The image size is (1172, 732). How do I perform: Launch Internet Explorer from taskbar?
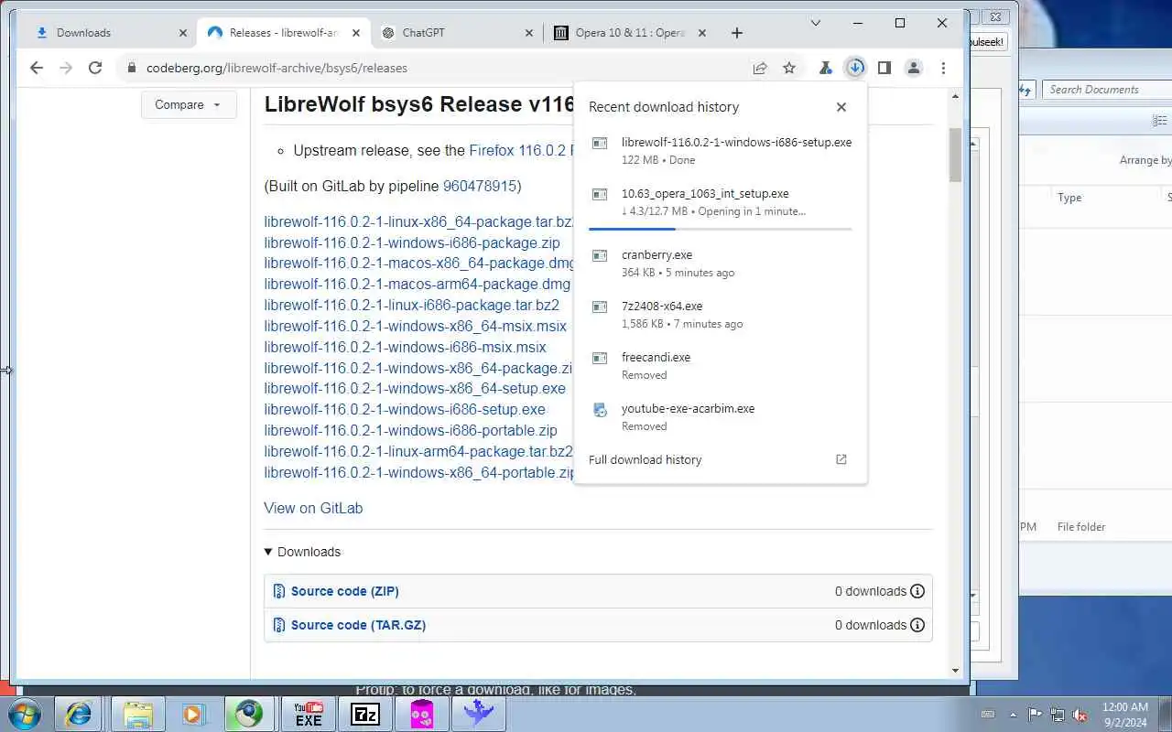point(79,714)
